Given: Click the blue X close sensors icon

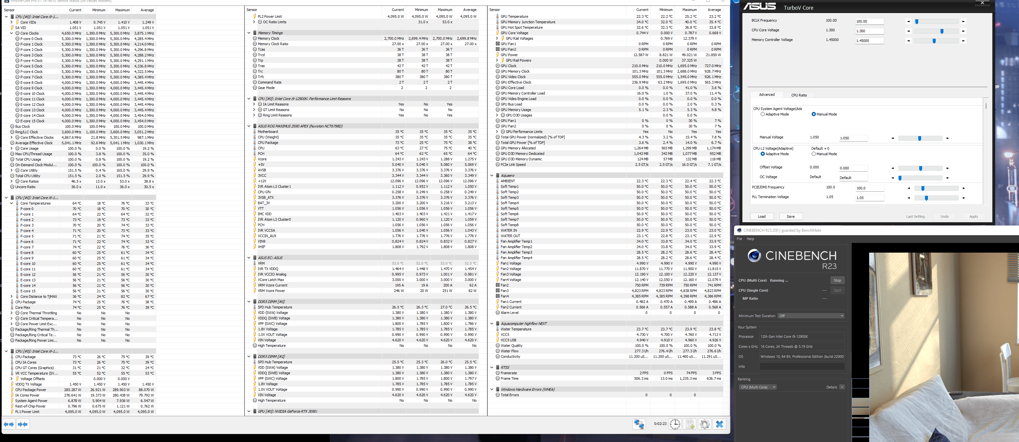Looking at the screenshot, I should [x=720, y=424].
